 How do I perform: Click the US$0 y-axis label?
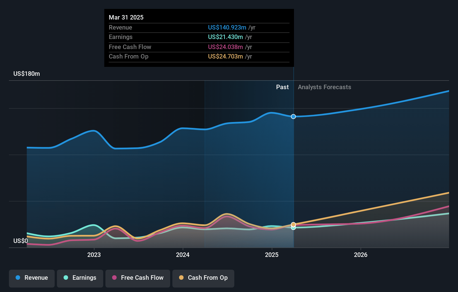coord(21,241)
